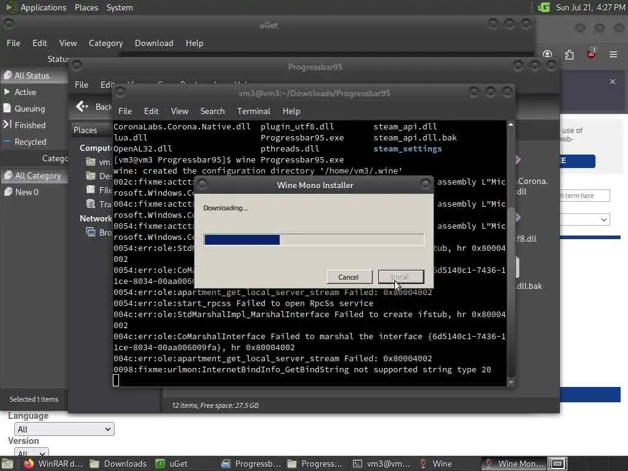Switch to Wine Mon... installer in taskbar
Image resolution: width=628 pixels, height=471 pixels.
click(x=513, y=464)
